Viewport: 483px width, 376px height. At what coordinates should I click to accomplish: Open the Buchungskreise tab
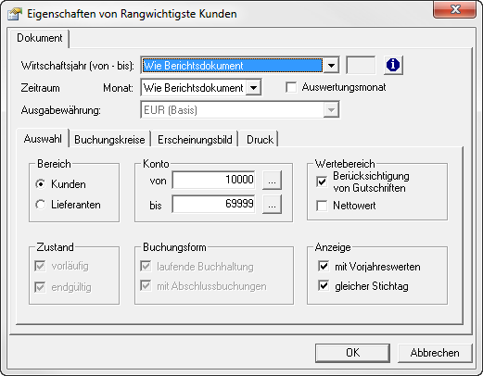click(109, 140)
